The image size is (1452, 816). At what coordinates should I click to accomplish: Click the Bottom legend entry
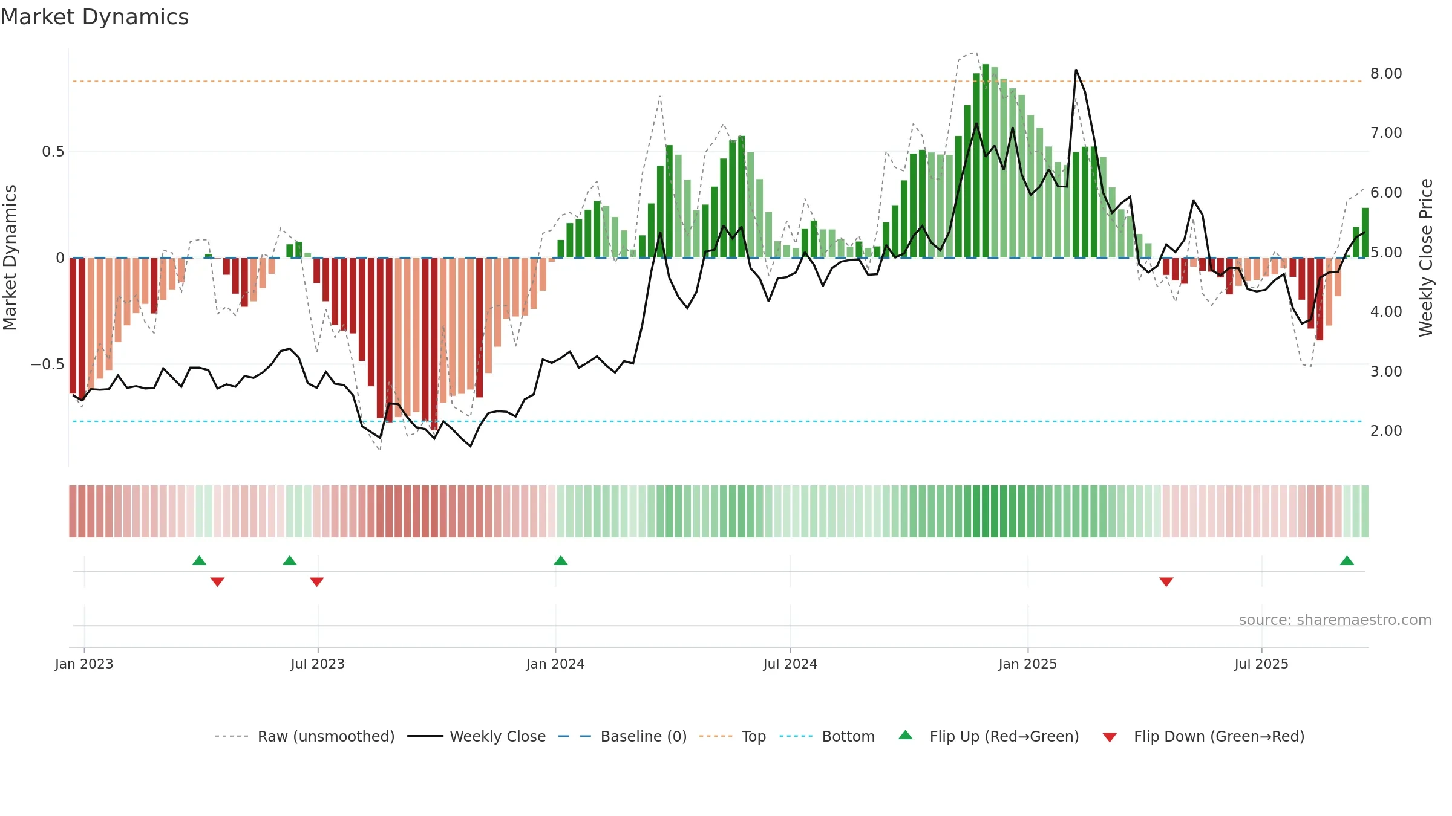click(x=827, y=736)
